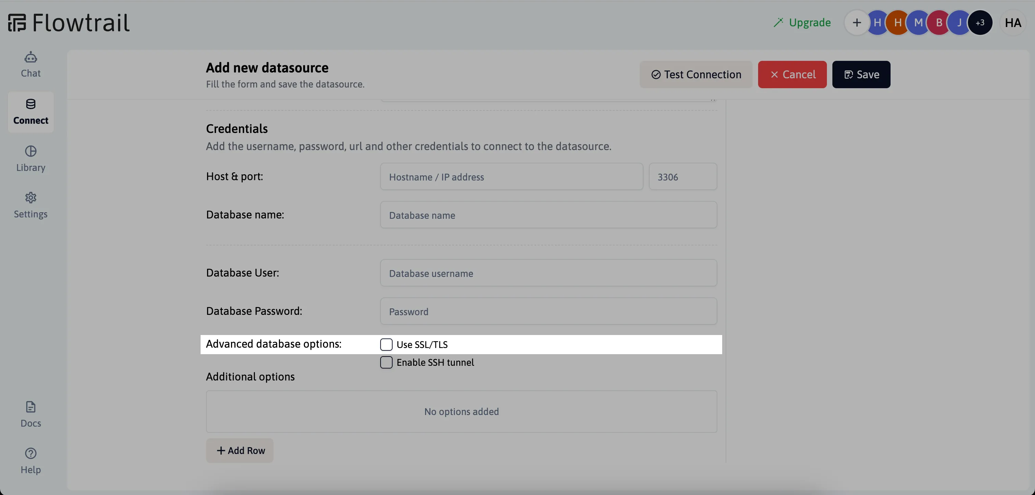Navigate to Connect panel
The height and width of the screenshot is (495, 1035).
click(30, 111)
